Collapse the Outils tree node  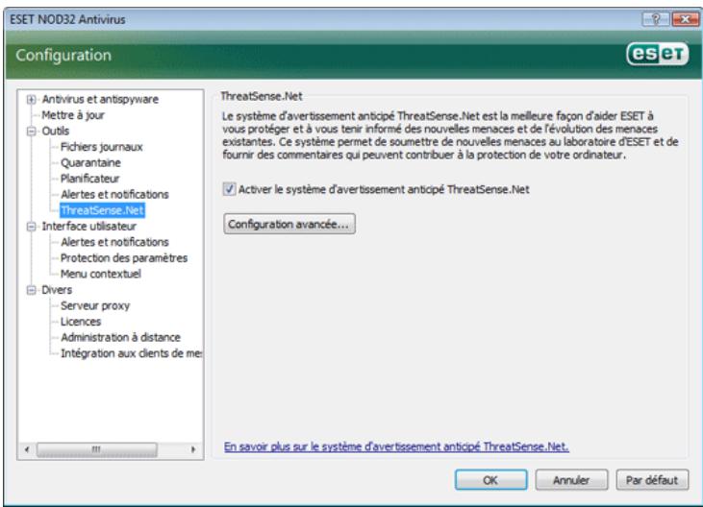pyautogui.click(x=31, y=132)
